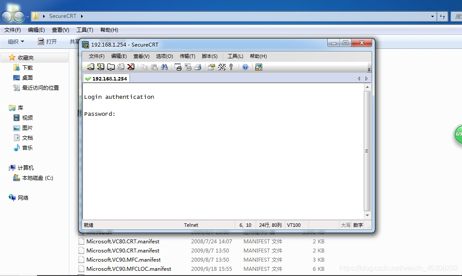Click the tab scroll left arrow
The image size is (462, 276).
[x=359, y=78]
